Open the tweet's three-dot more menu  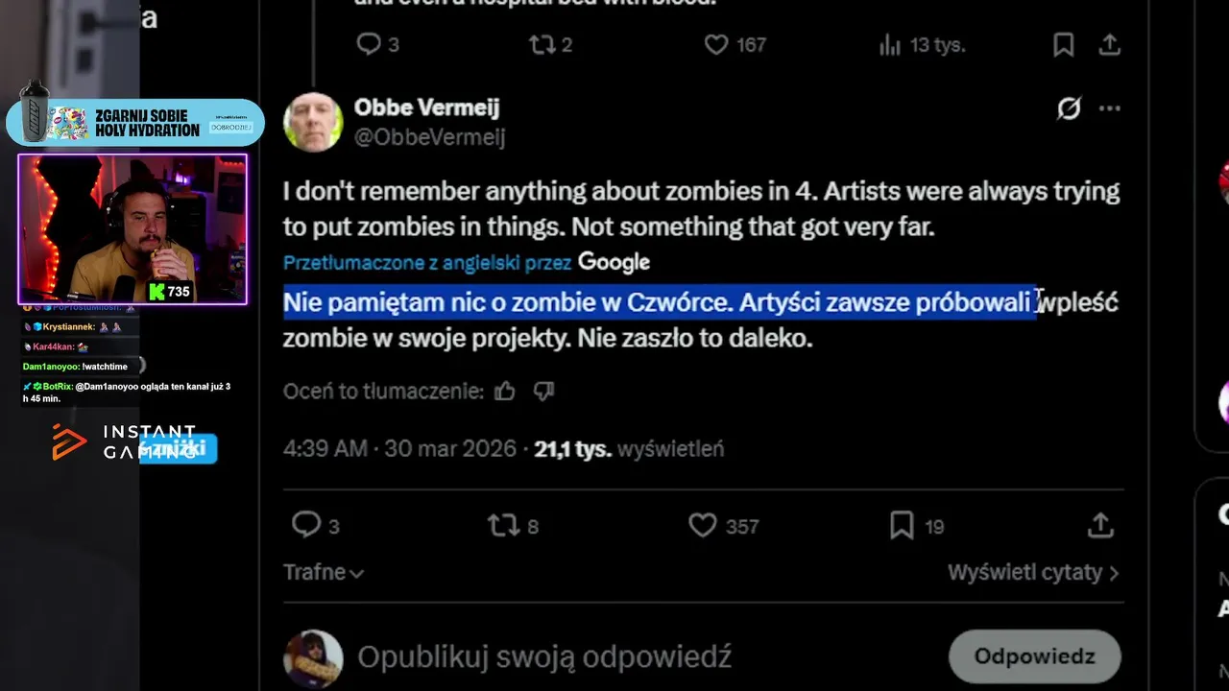[1110, 108]
